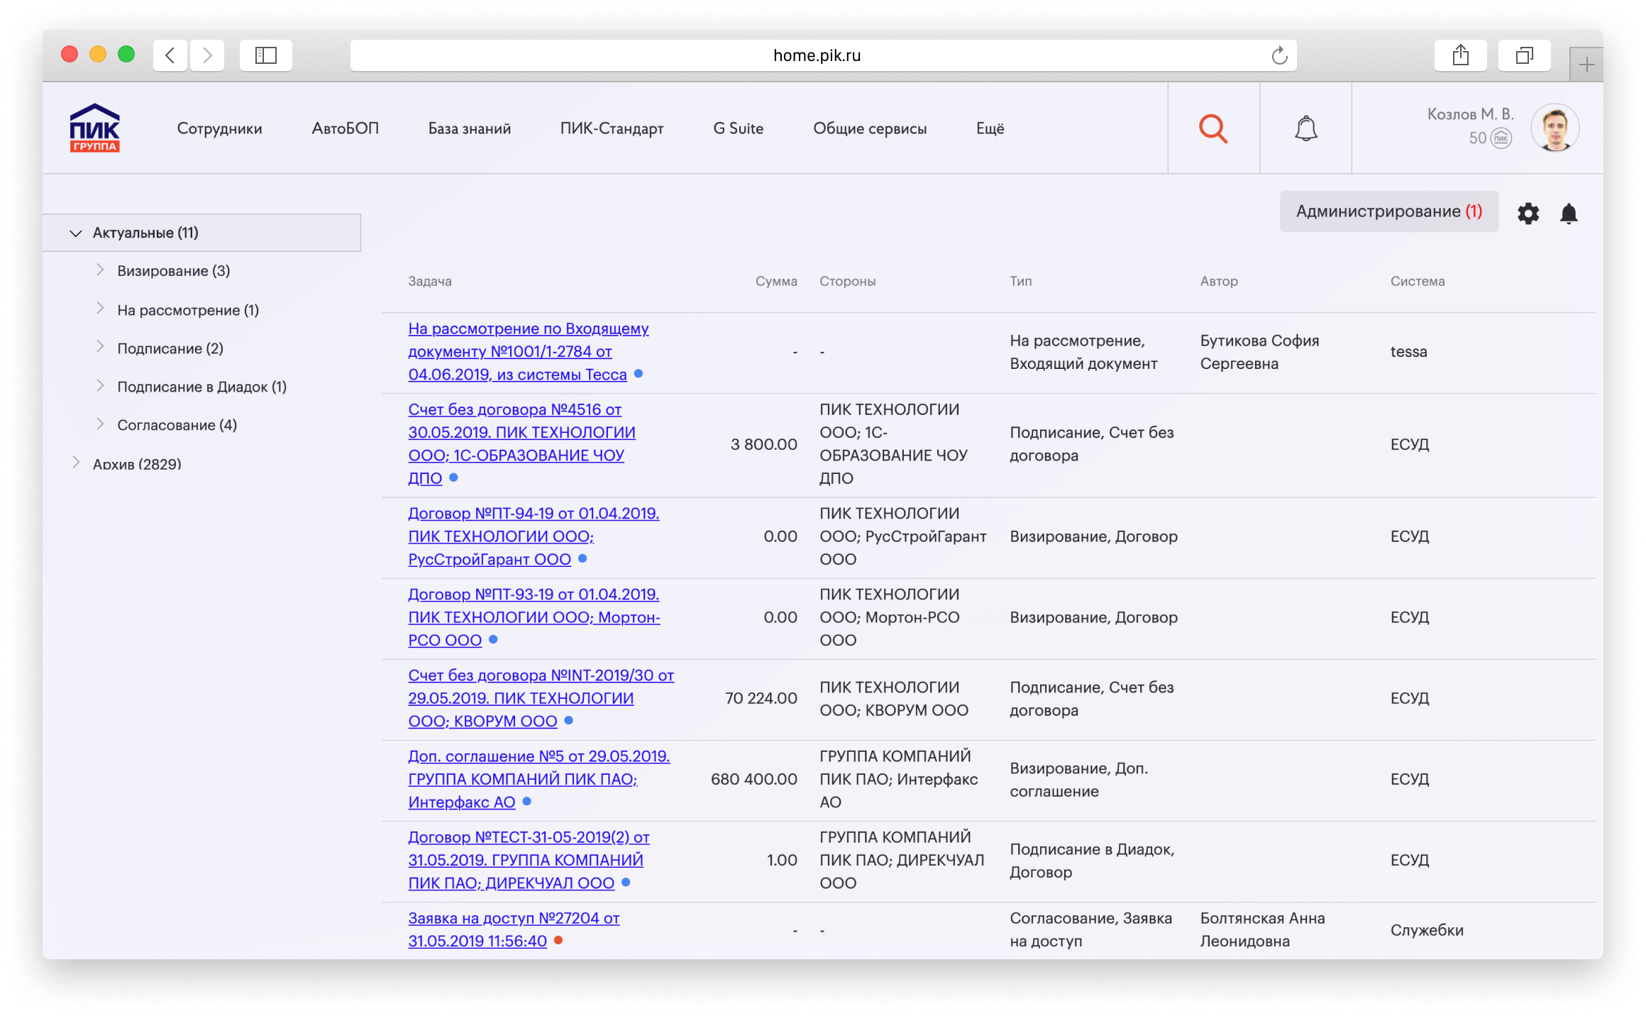Open the Safari share menu
Image resolution: width=1646 pixels, height=1016 pixels.
[1460, 55]
